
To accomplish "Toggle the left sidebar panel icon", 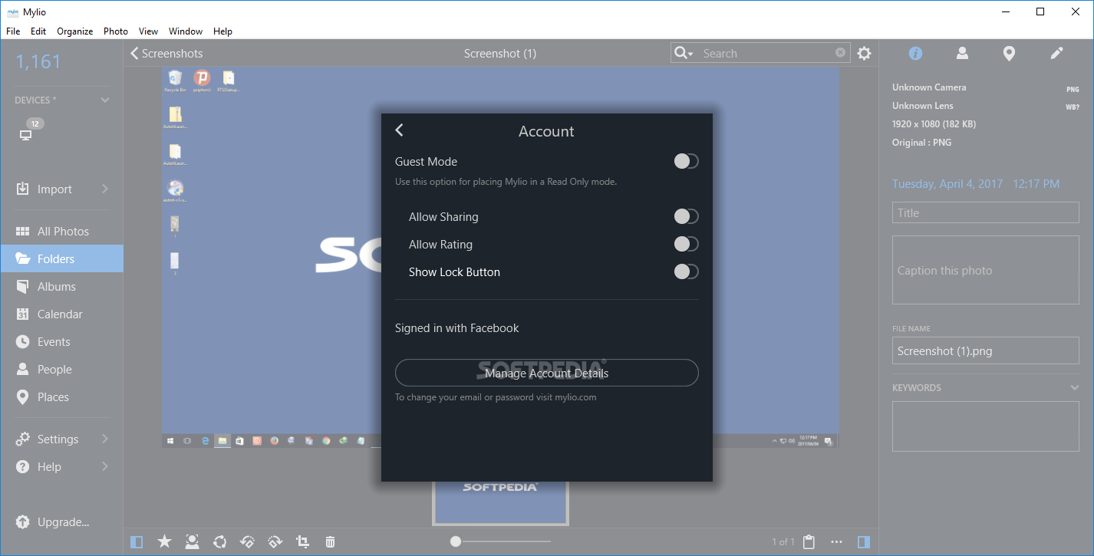I will [137, 542].
